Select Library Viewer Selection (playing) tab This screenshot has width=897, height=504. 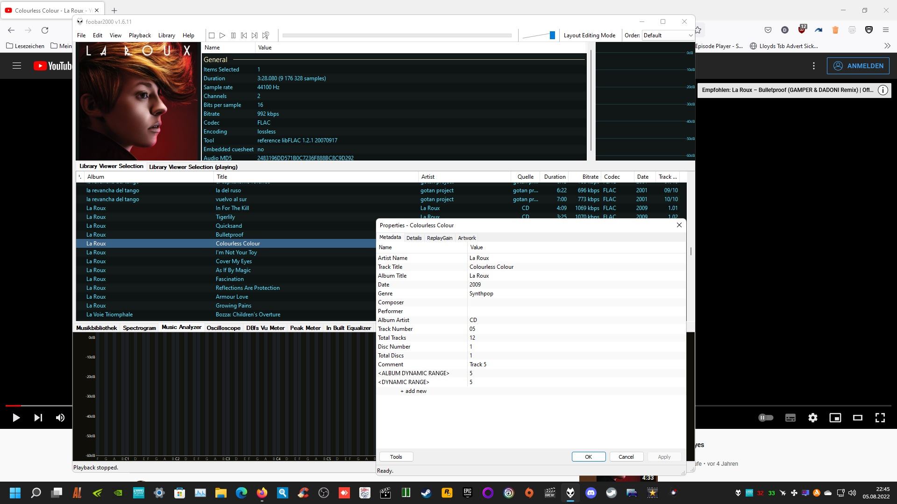pyautogui.click(x=193, y=167)
